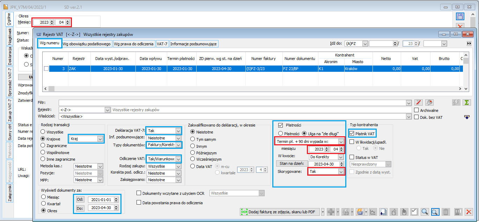Click the vertical scrollbar of the document table
This screenshot has height=222, width=479.
click(x=466, y=72)
